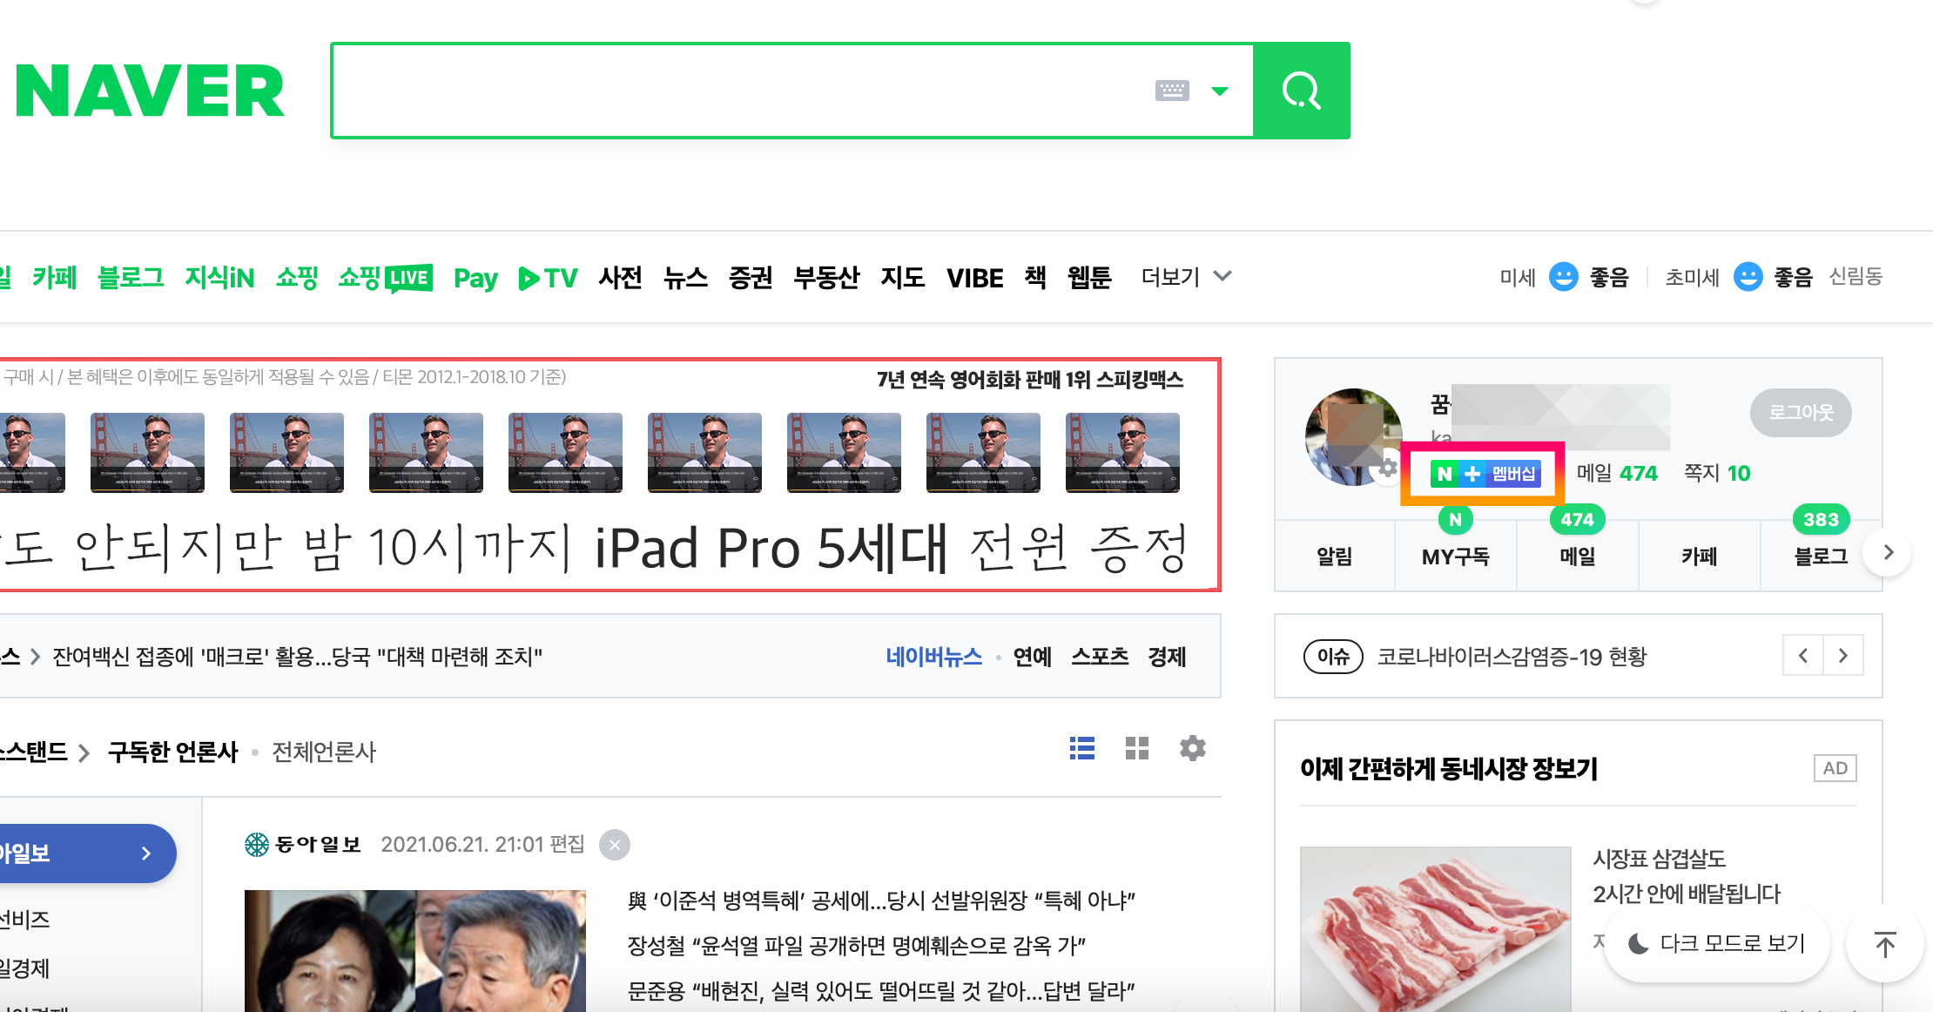Click the 로그아웃 button
The height and width of the screenshot is (1012, 1933).
1801,412
